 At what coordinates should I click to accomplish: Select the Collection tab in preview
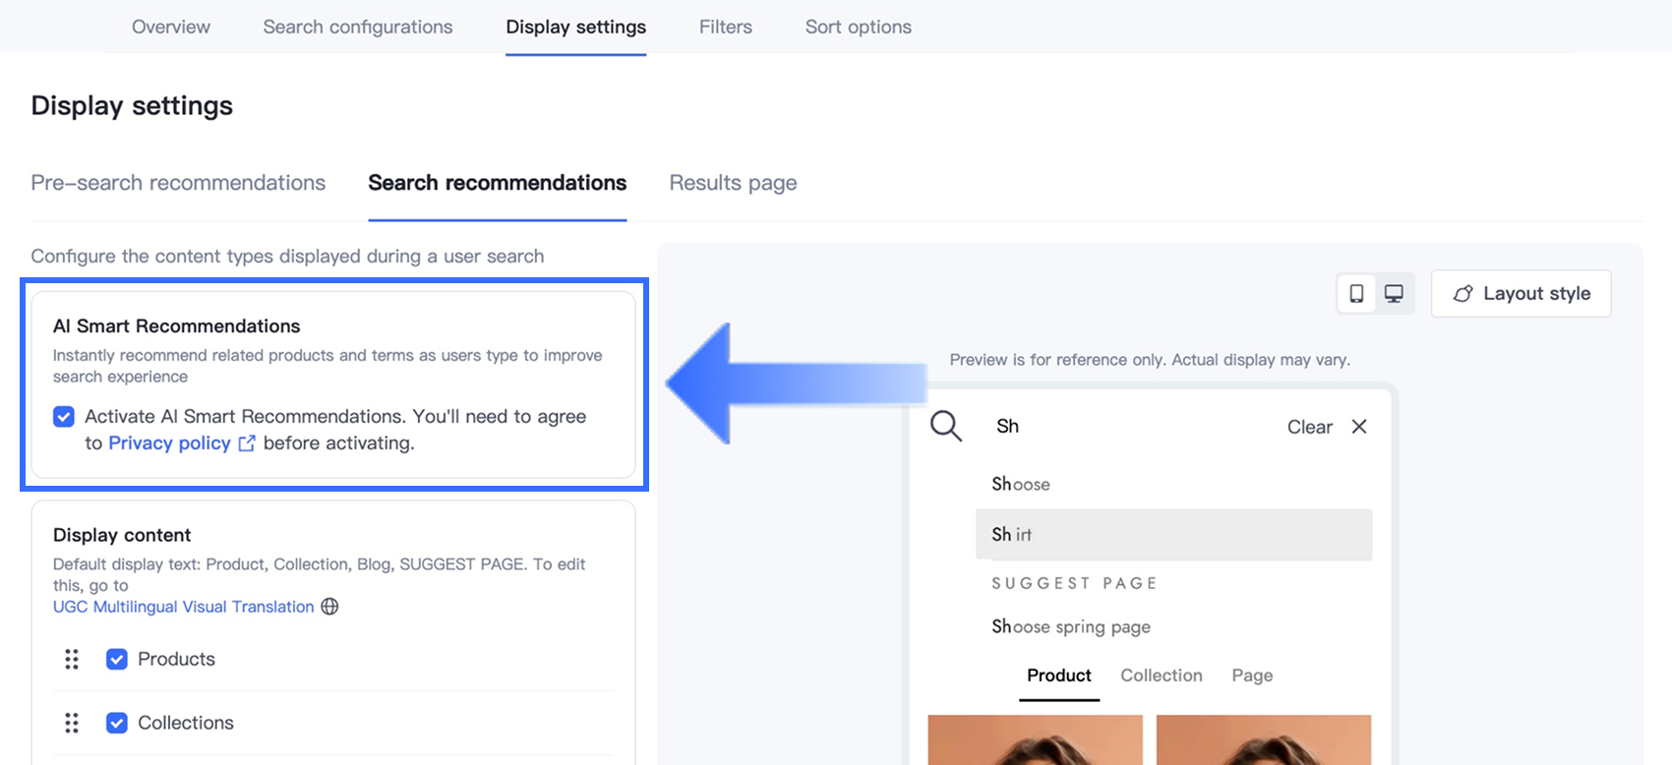(1161, 676)
